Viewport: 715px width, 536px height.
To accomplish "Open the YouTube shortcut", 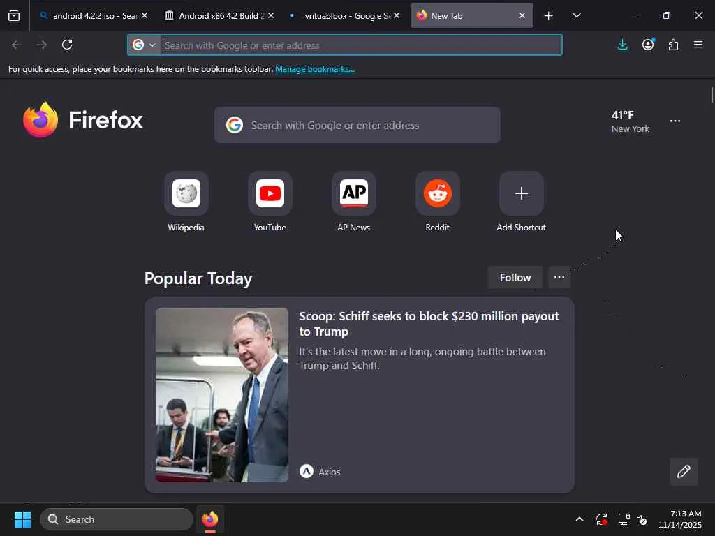I will point(270,202).
